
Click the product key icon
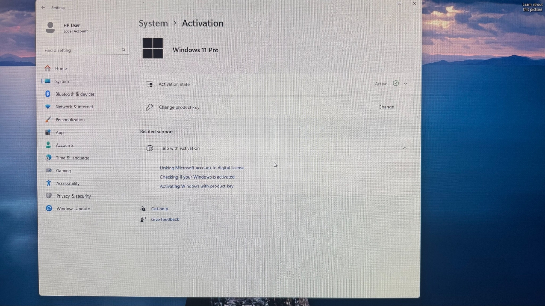click(149, 107)
